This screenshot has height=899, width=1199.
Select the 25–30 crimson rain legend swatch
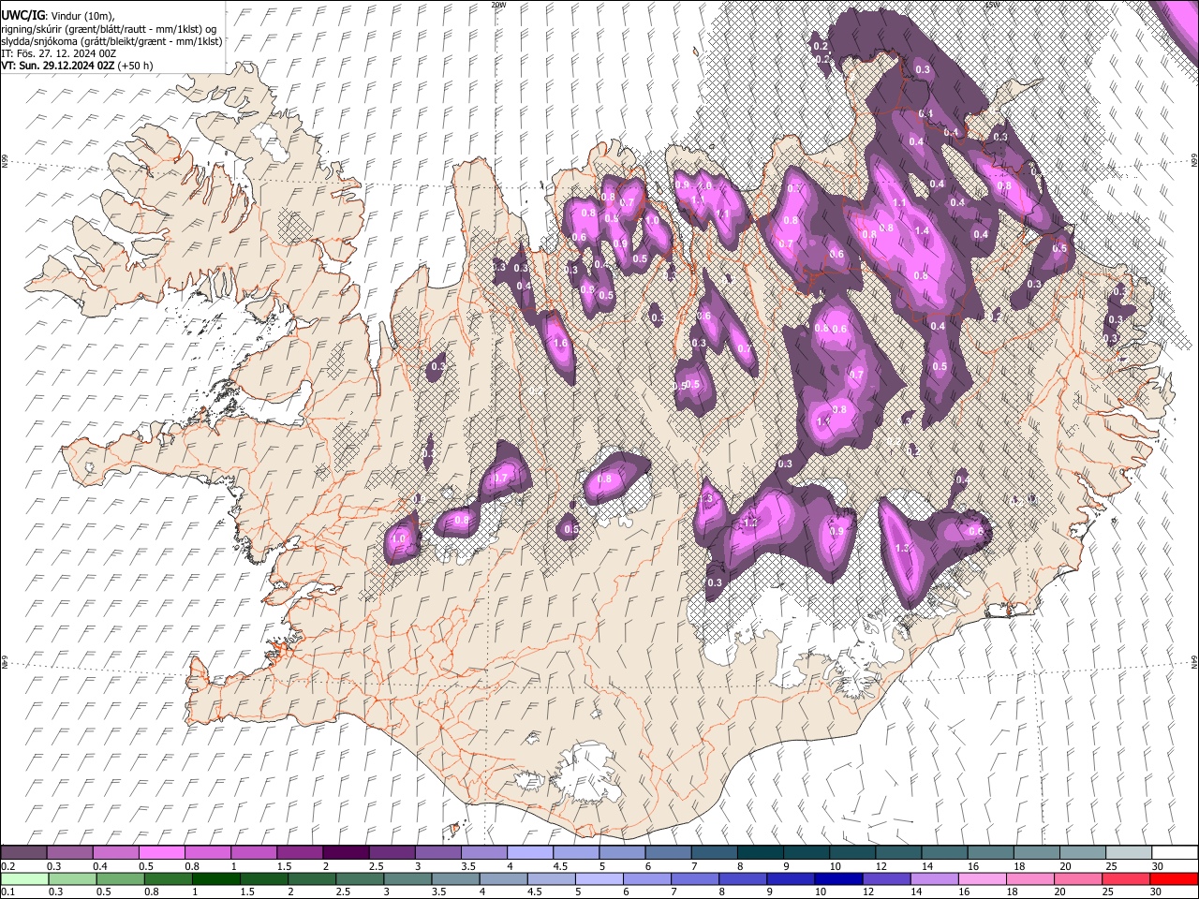coord(1124,878)
